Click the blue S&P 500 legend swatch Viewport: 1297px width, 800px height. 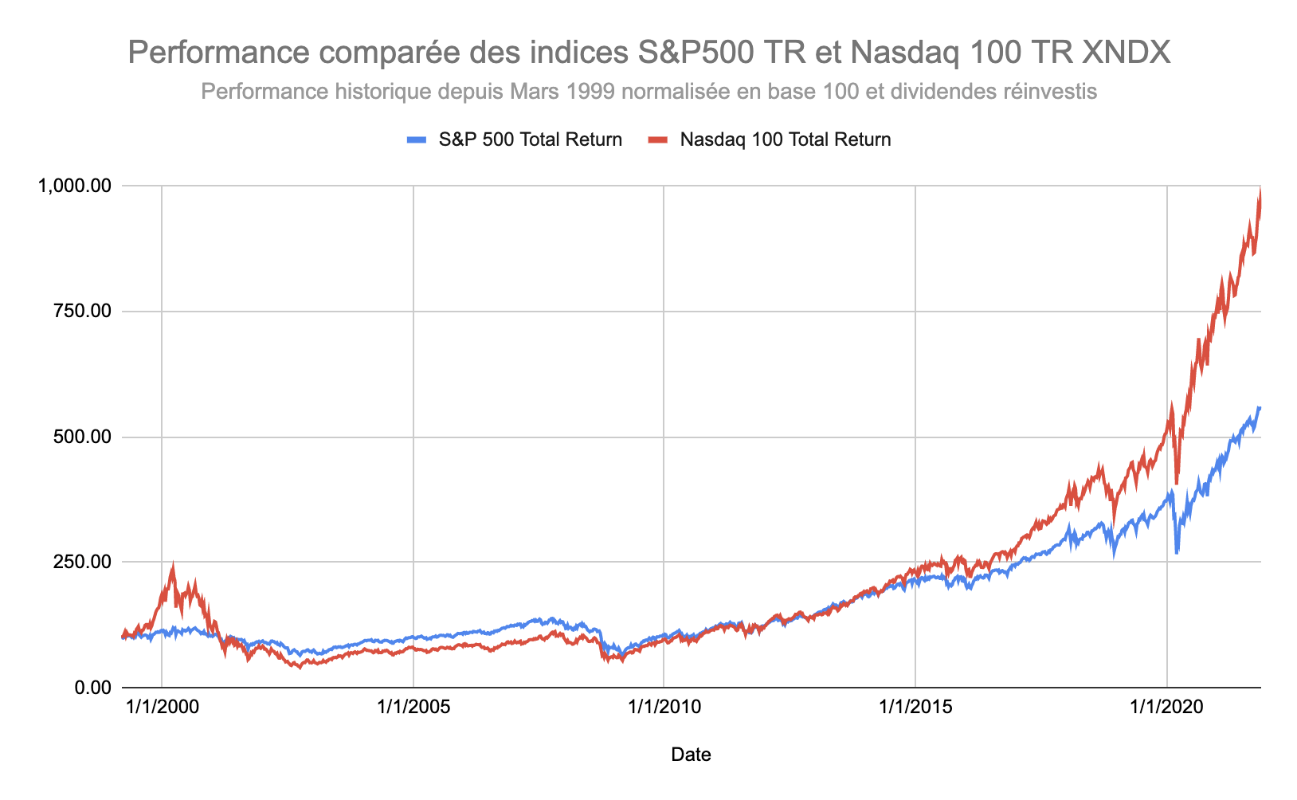pos(418,140)
